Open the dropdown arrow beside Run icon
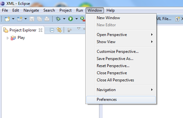The image size is (183, 118). coord(76,19)
